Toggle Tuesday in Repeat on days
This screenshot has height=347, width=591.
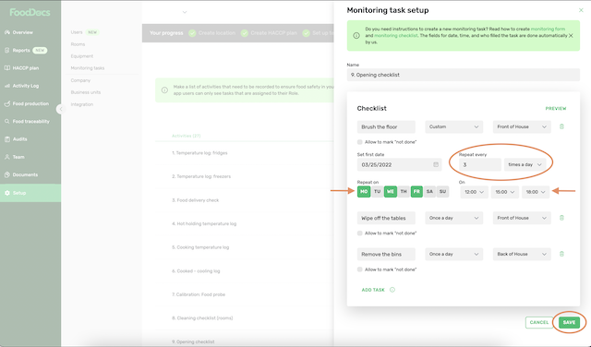point(377,191)
